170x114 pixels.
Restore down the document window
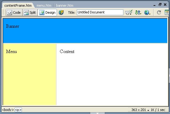click(160, 5)
